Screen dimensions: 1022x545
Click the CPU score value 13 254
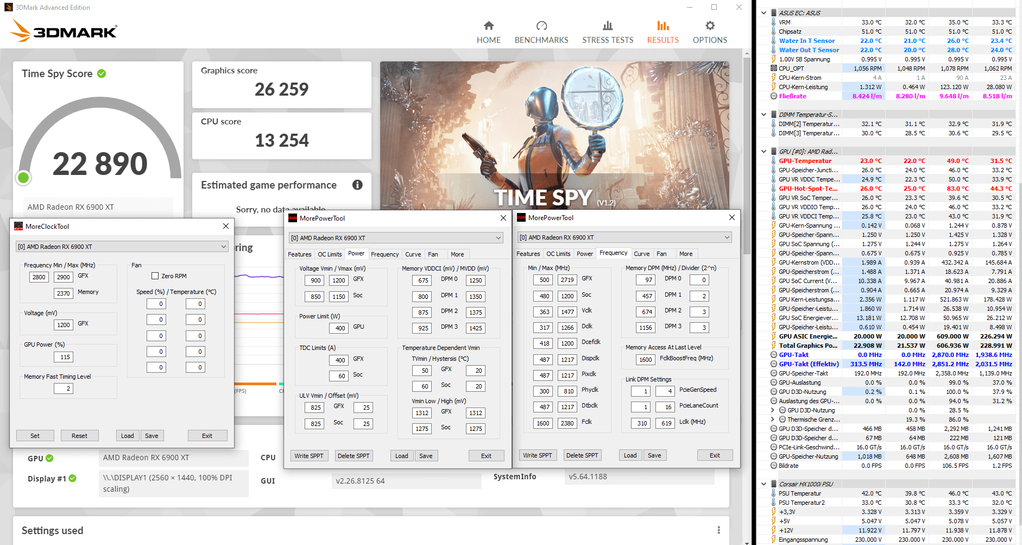pos(282,140)
